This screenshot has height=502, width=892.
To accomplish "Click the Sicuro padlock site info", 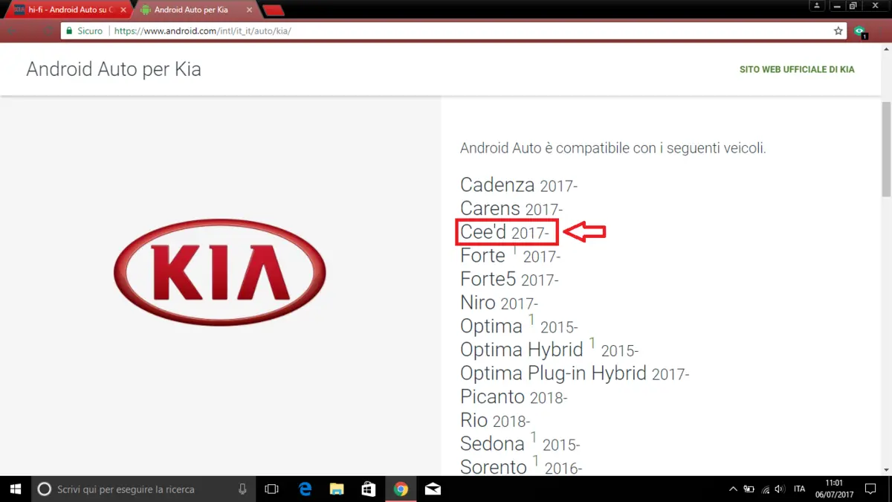I will click(x=84, y=31).
